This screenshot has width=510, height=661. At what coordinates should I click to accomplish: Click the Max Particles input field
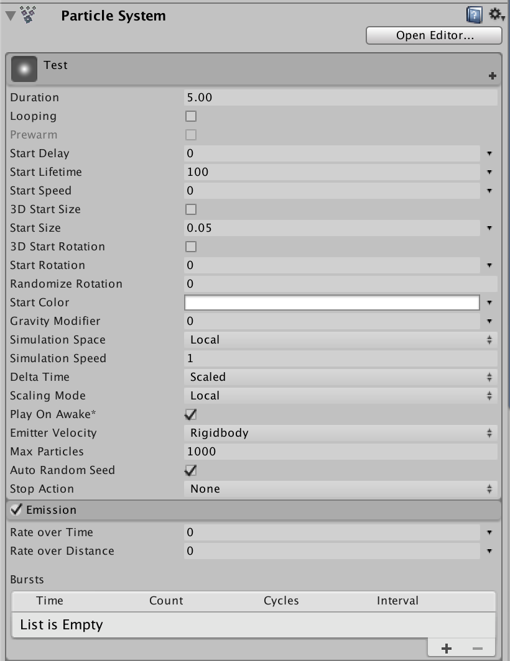click(340, 452)
